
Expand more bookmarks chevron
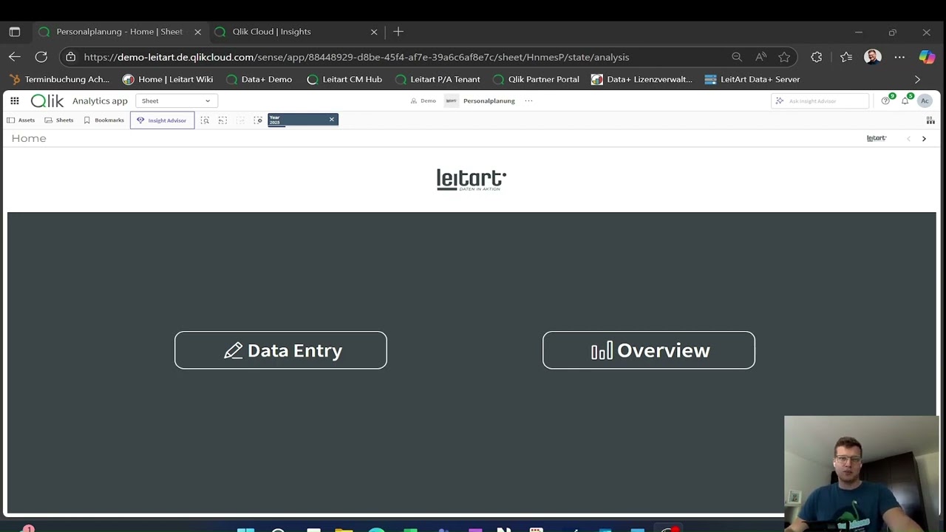pos(917,79)
